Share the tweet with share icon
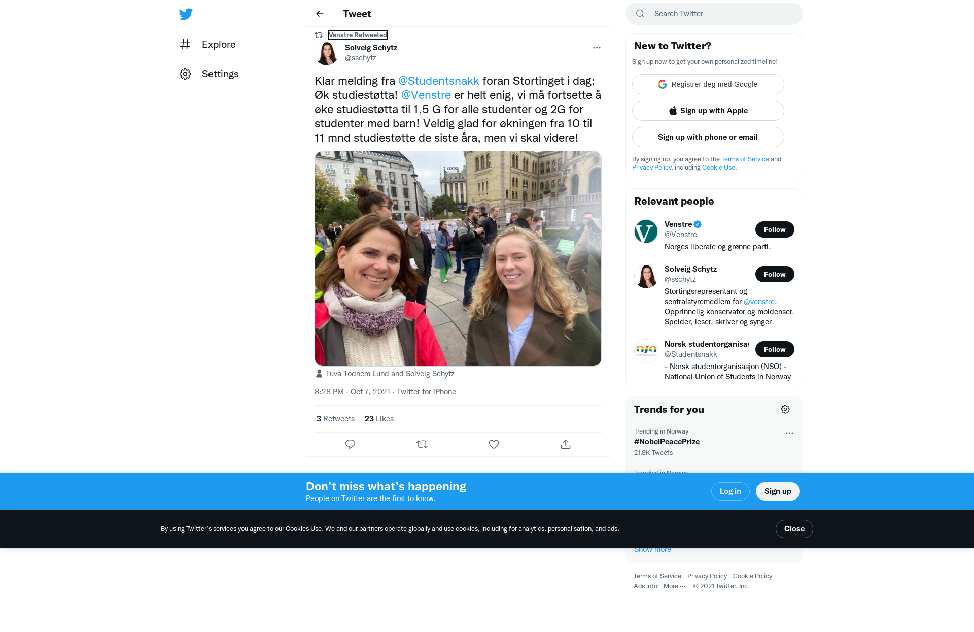The width and height of the screenshot is (974, 632). tap(566, 444)
